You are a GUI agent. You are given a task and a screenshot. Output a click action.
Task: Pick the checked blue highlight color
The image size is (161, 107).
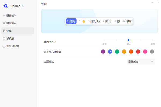(x=110, y=52)
